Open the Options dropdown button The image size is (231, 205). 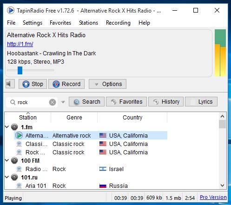point(107,84)
